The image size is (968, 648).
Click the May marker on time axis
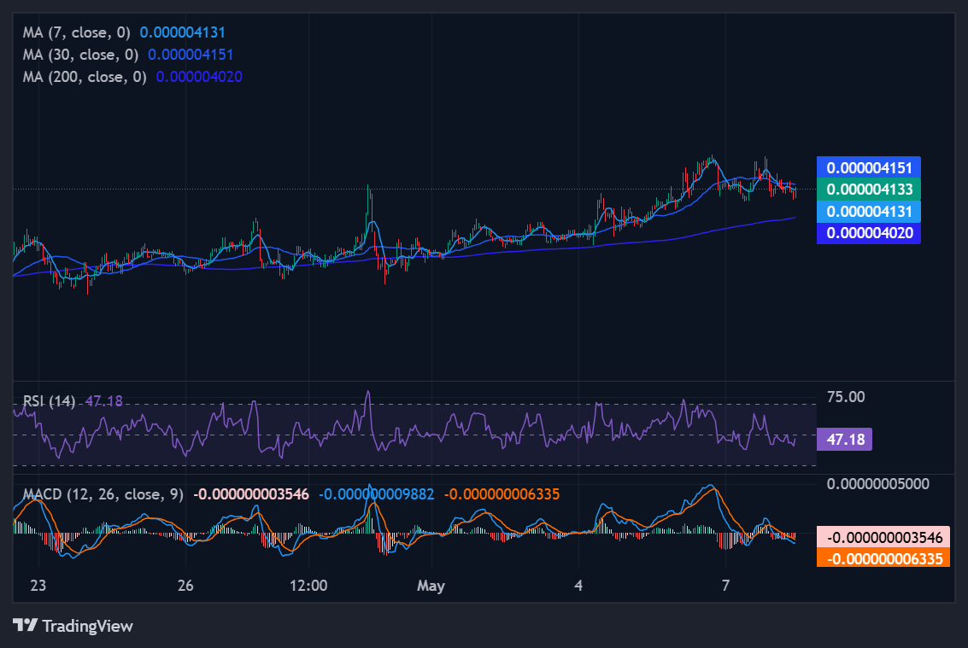pyautogui.click(x=431, y=586)
